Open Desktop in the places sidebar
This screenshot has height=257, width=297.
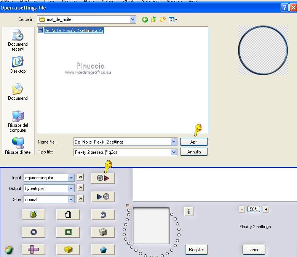18,65
